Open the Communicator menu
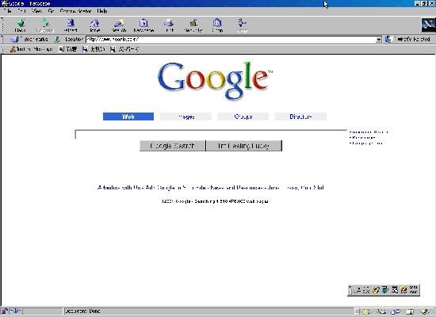Viewport: 436px width, 317px height. (75, 11)
